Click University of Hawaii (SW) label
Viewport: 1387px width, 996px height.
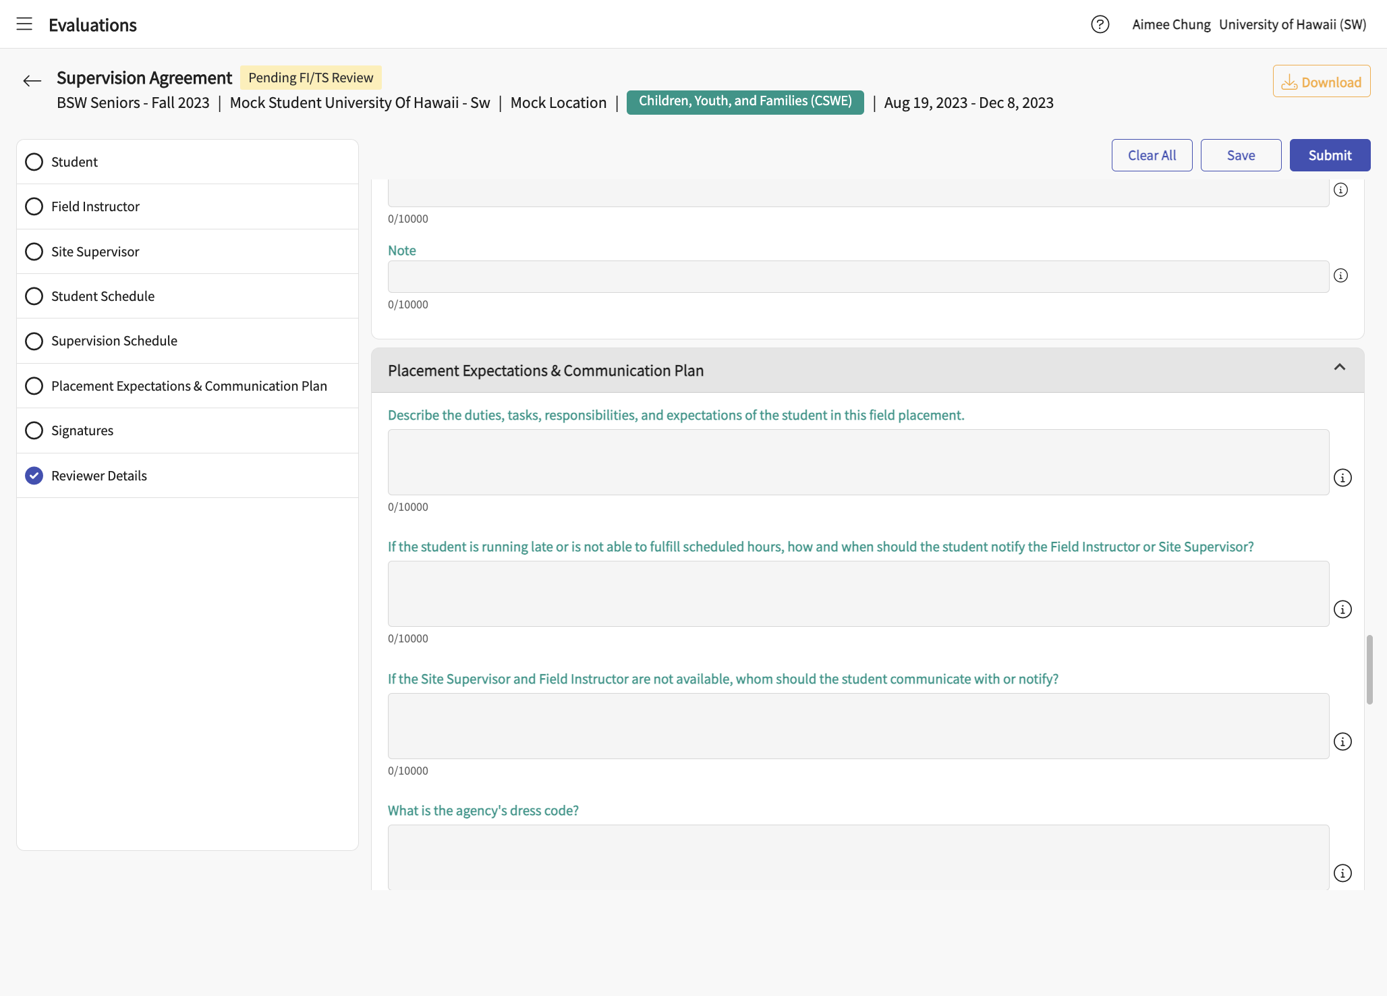pyautogui.click(x=1293, y=24)
